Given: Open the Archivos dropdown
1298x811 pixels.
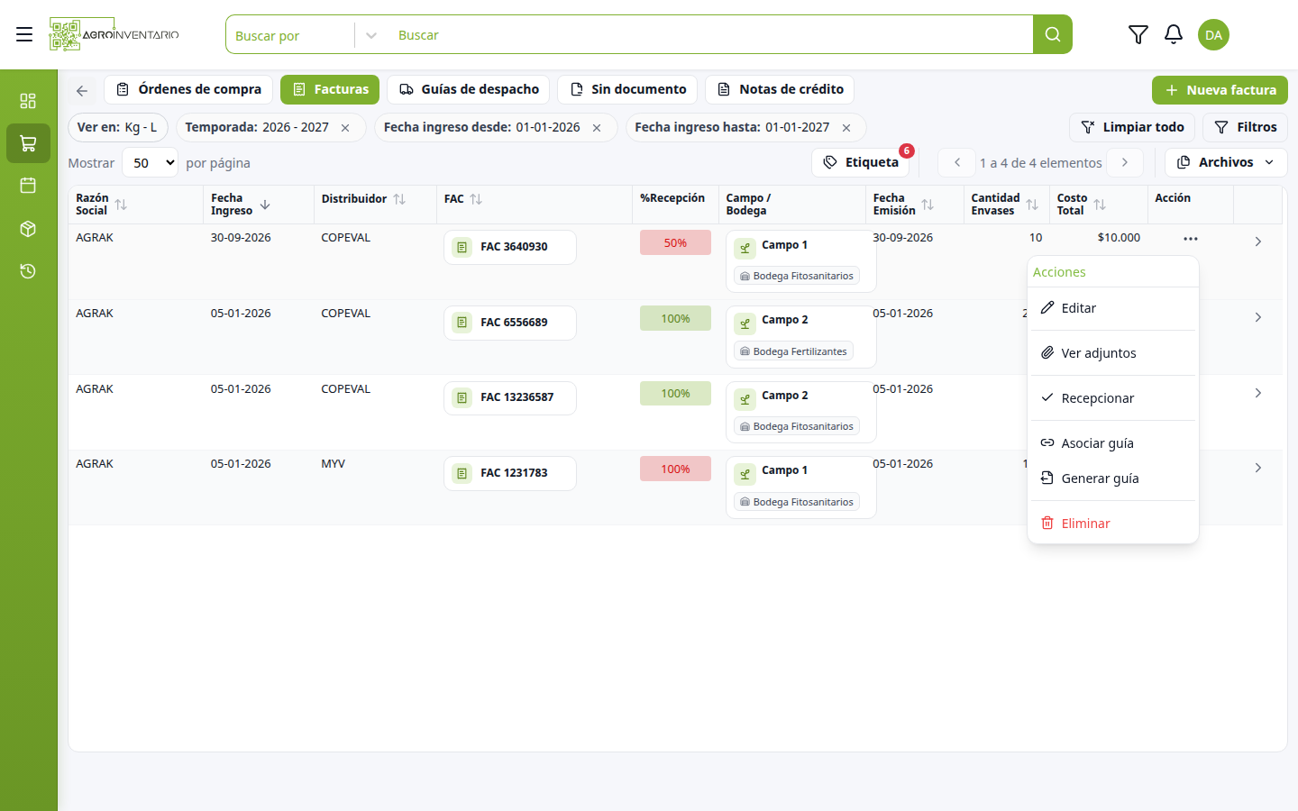Looking at the screenshot, I should pyautogui.click(x=1226, y=162).
